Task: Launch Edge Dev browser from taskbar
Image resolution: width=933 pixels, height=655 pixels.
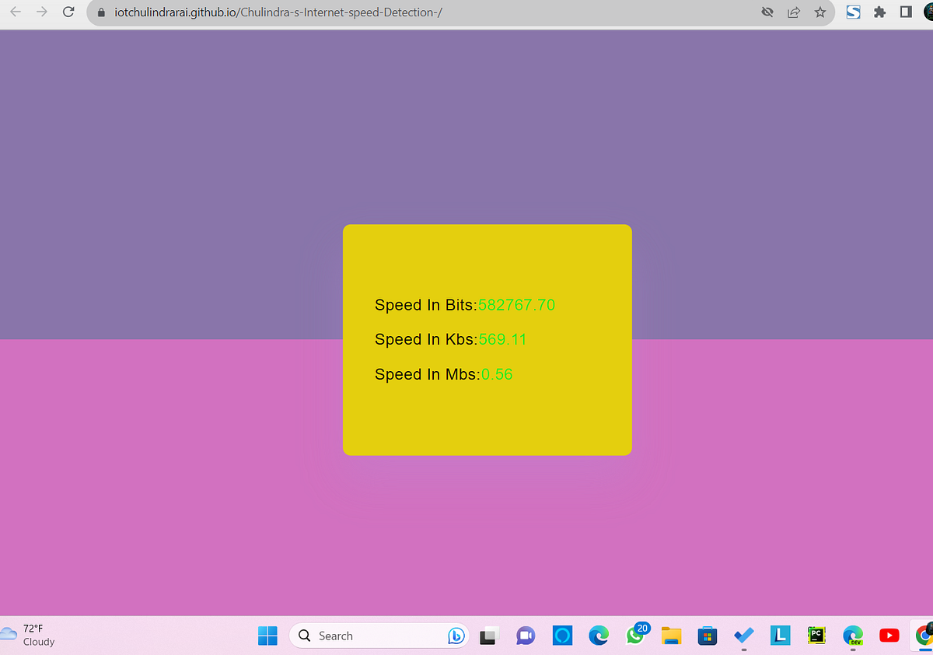Action: (x=853, y=636)
